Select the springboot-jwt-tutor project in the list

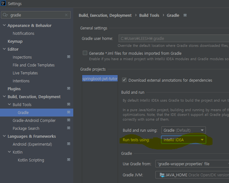pos(100,79)
